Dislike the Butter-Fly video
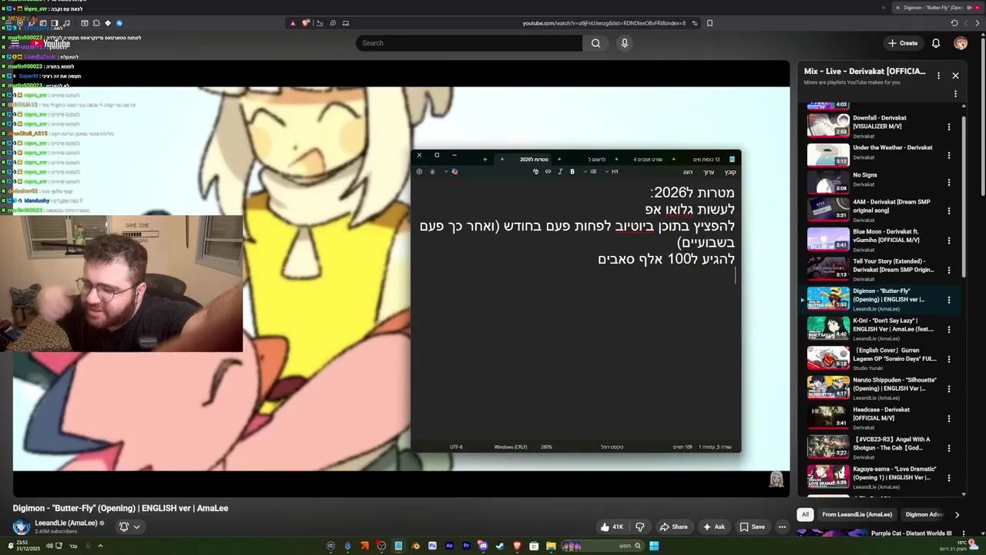Screen dimensions: 986x555 pyautogui.click(x=639, y=526)
